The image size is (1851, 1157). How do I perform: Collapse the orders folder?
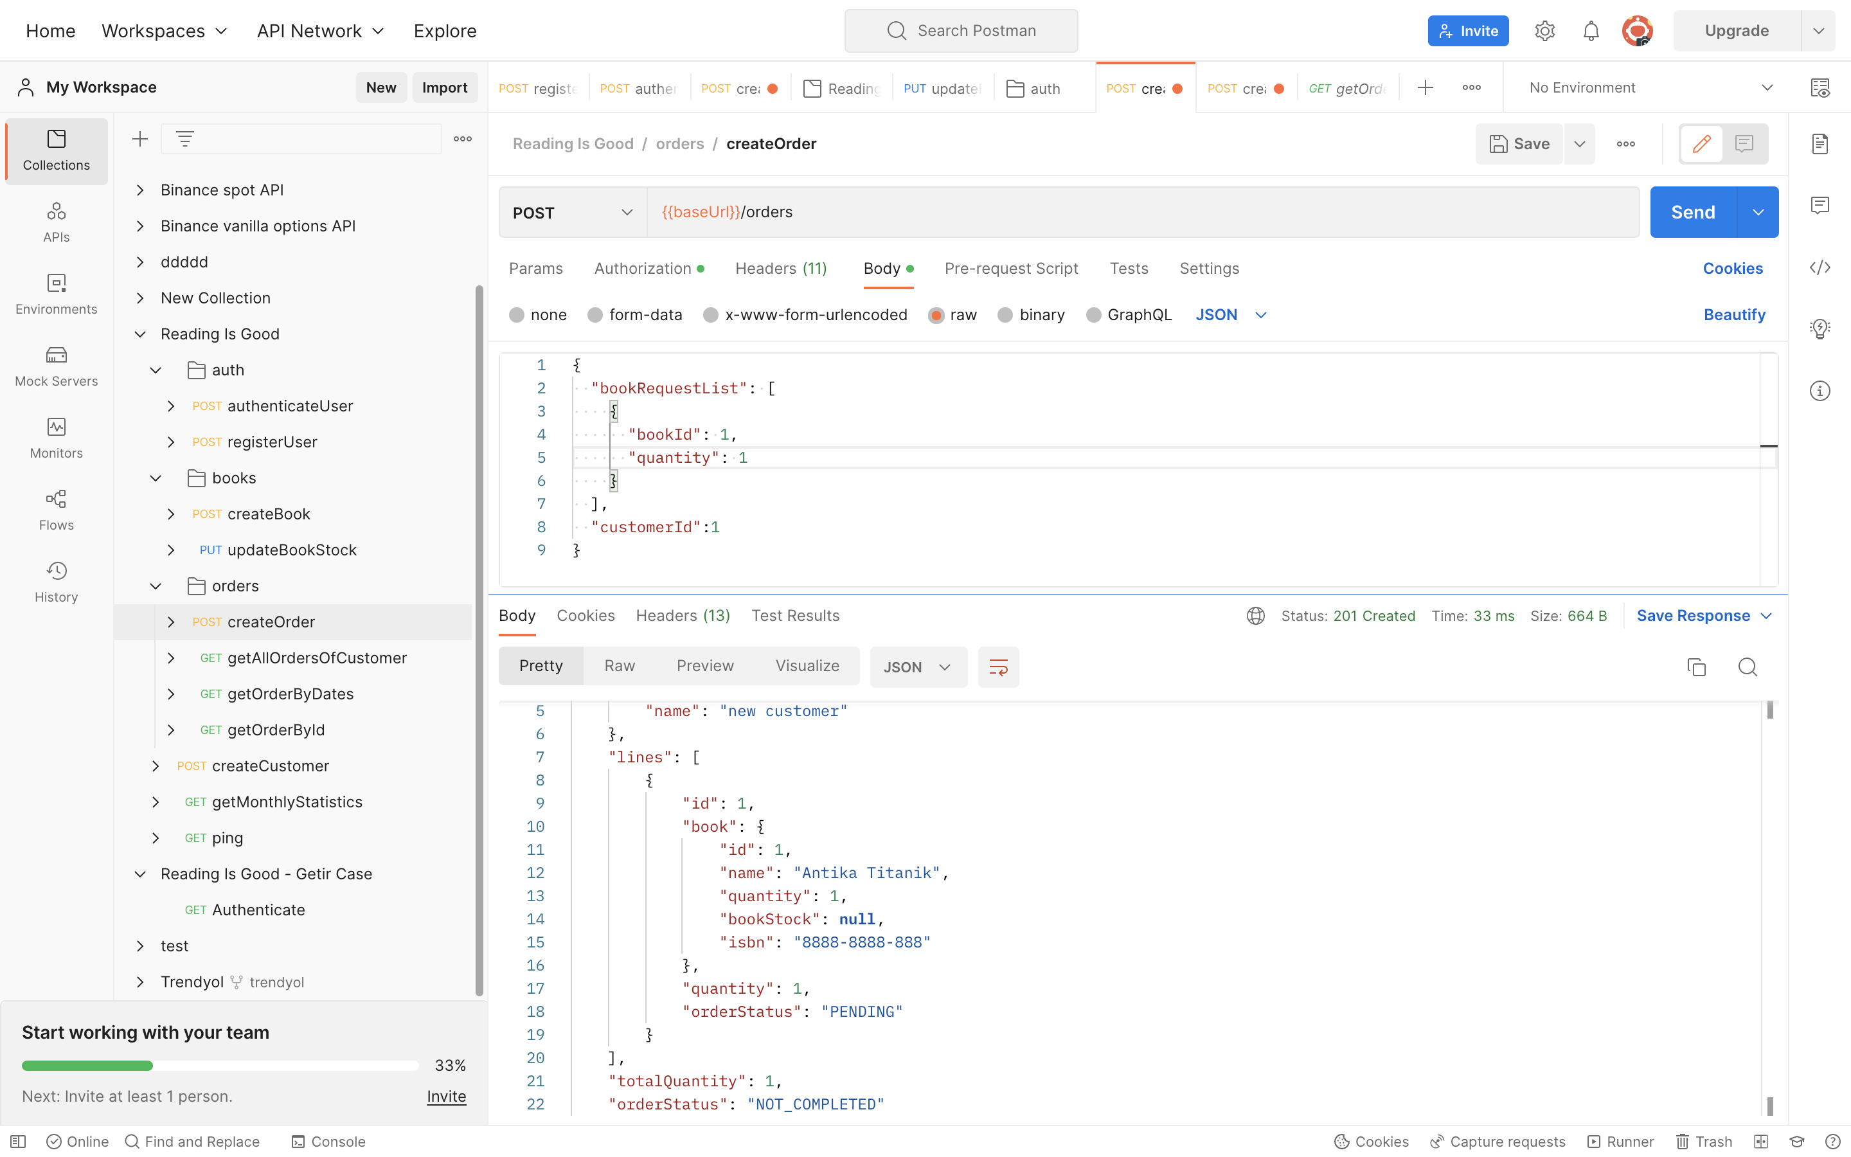pyautogui.click(x=156, y=586)
